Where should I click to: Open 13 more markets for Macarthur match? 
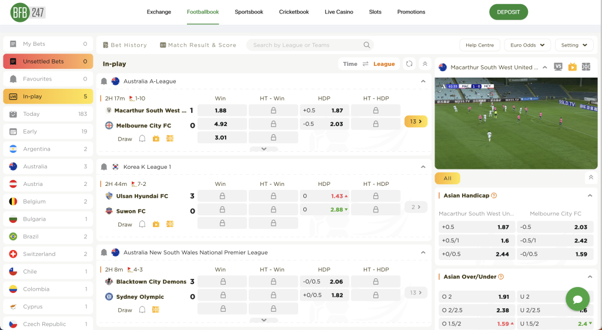[x=416, y=121]
